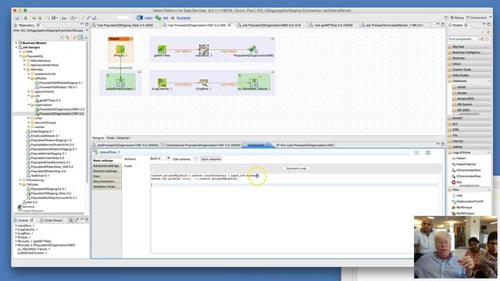Collapse the tLogCatcher subjob box

tap(273, 72)
